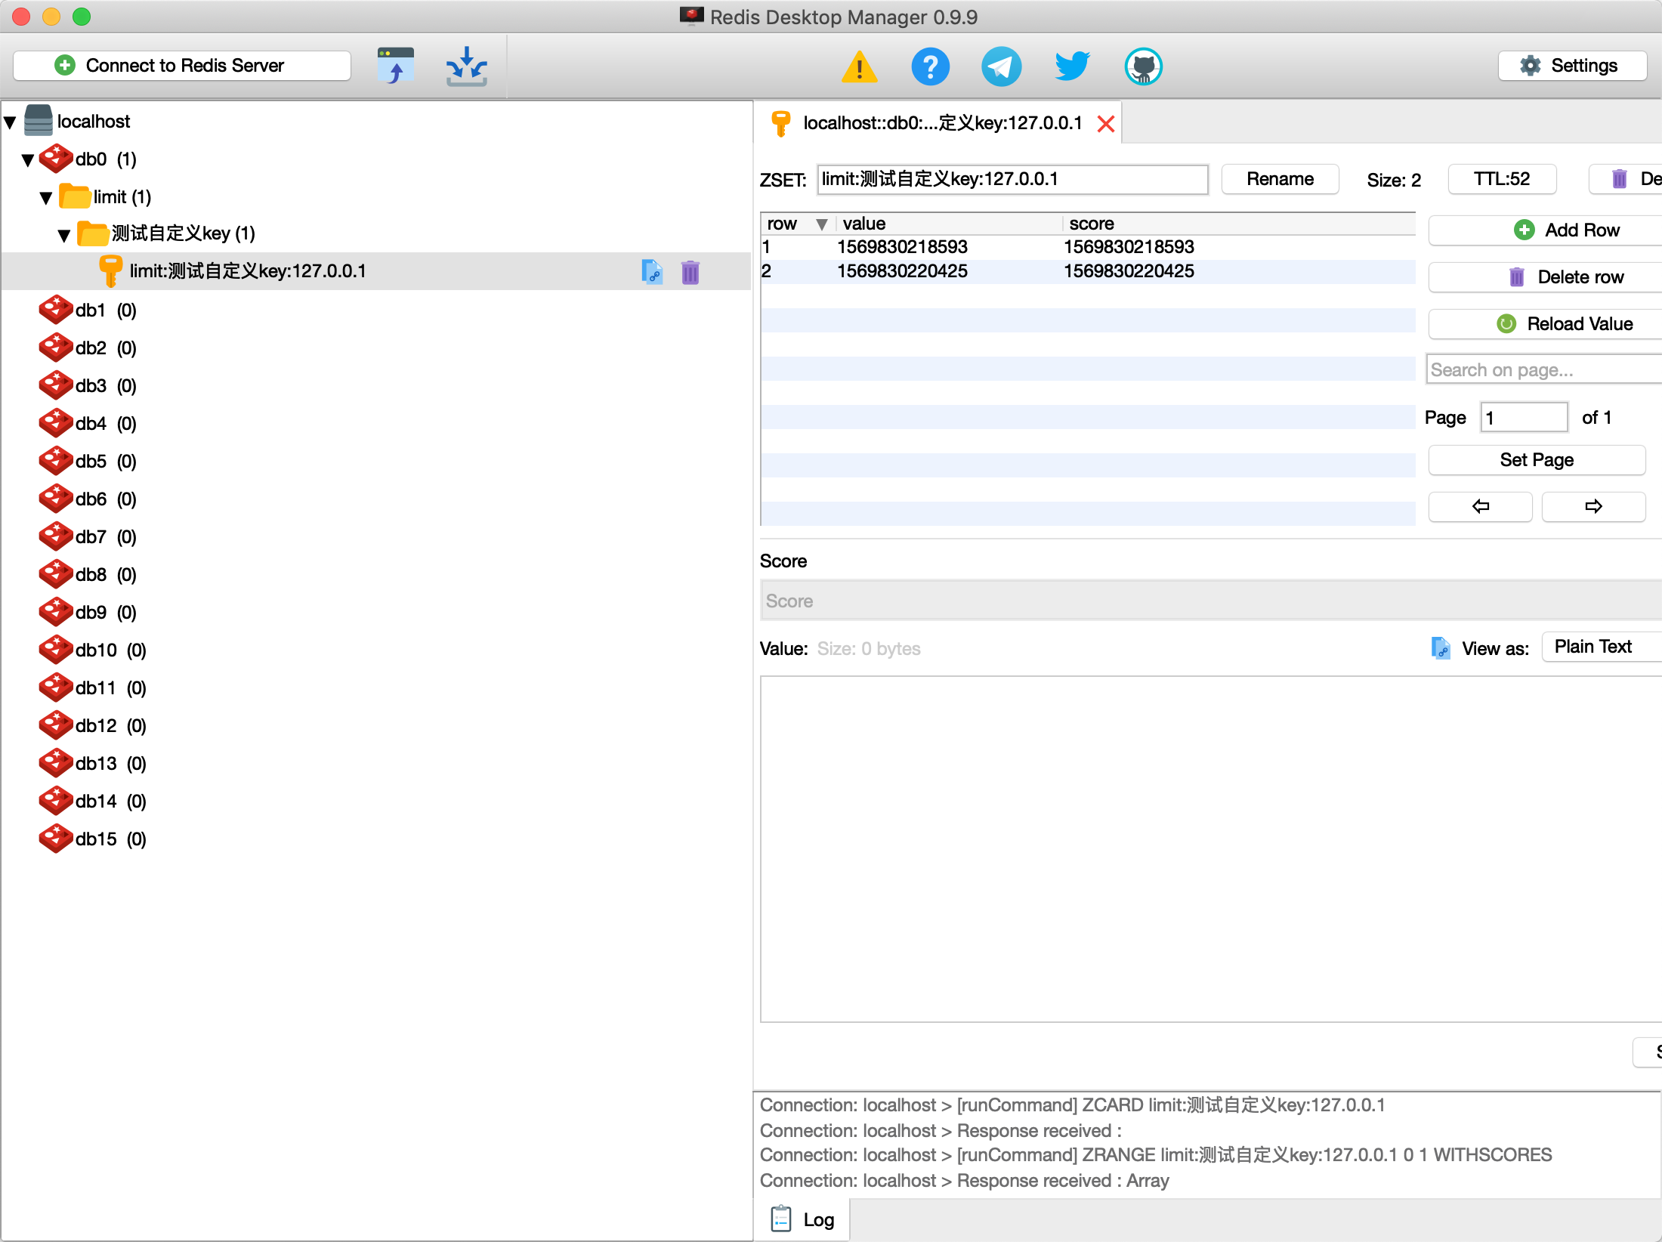Open the View as Plain Text dropdown
Image resolution: width=1662 pixels, height=1242 pixels.
click(1602, 647)
